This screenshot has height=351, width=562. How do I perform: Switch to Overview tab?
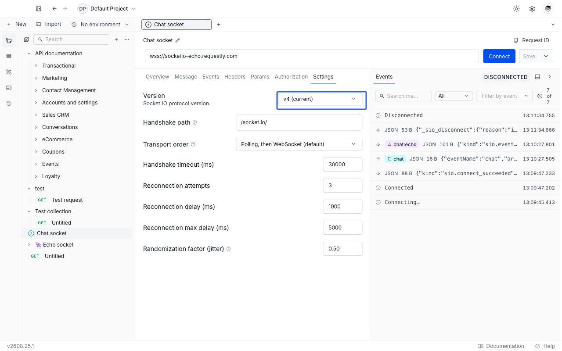(157, 77)
